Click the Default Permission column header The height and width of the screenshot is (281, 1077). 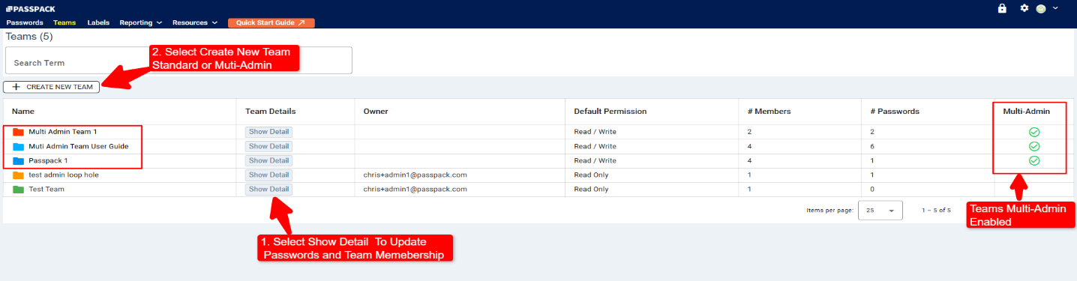point(610,111)
